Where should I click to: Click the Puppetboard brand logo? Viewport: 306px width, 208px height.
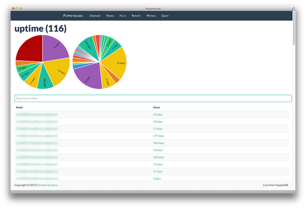click(73, 15)
